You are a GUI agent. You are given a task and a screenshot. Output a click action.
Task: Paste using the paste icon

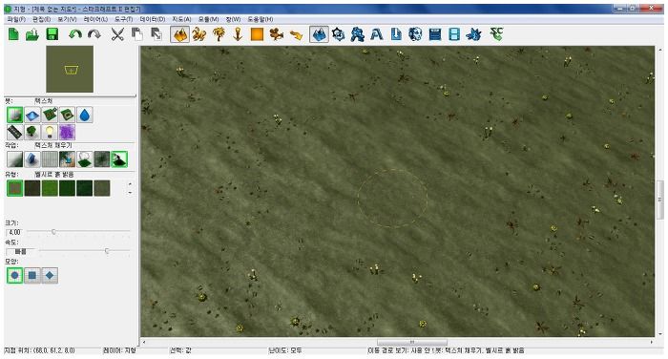click(x=157, y=34)
